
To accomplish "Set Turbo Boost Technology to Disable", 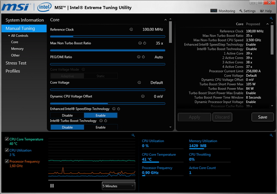I will [x=67, y=127].
